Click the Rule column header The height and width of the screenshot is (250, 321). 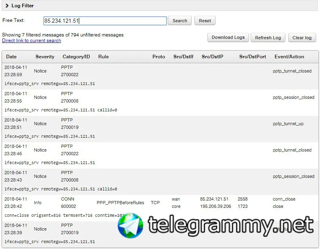click(x=103, y=57)
